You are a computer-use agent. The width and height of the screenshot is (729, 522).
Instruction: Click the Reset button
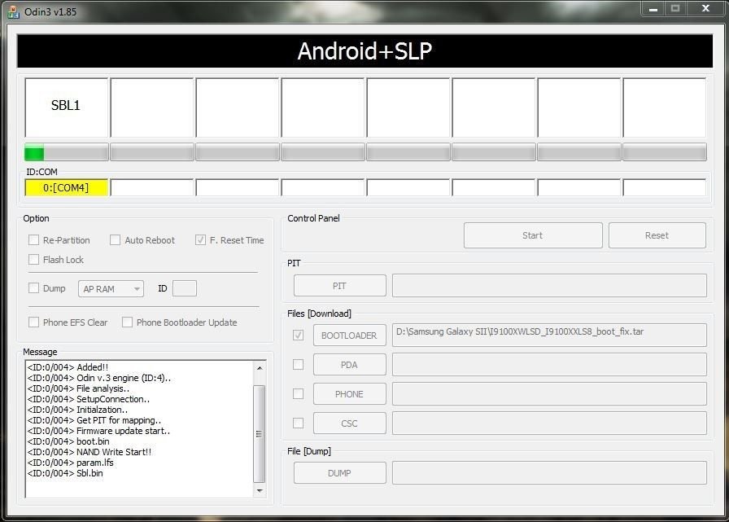coord(657,235)
